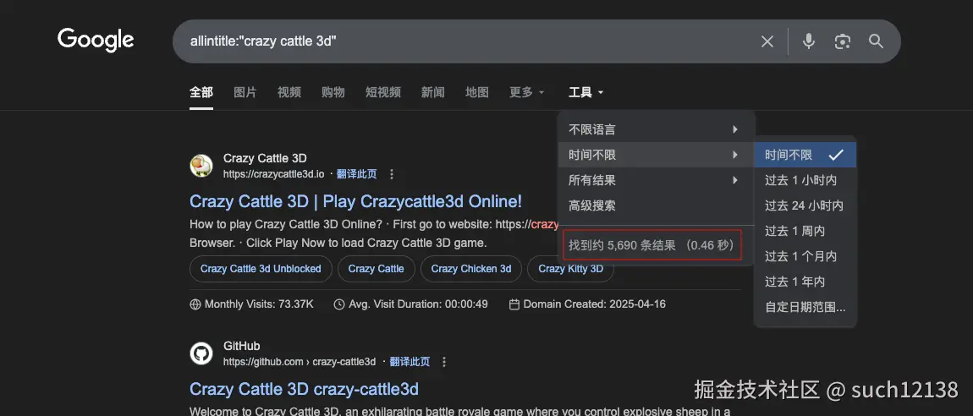Choose 自定日期范围 custom date range
Image resolution: width=973 pixels, height=416 pixels.
tap(805, 307)
